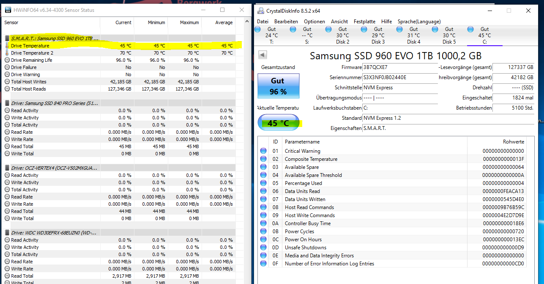
Task: Click the Total Host Reads sensor icon
Action: pos(7,89)
